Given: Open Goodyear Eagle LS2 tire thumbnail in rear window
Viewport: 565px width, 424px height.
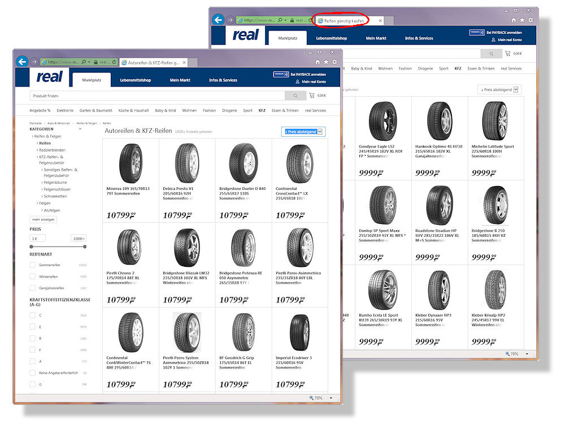Looking at the screenshot, I should [x=383, y=121].
